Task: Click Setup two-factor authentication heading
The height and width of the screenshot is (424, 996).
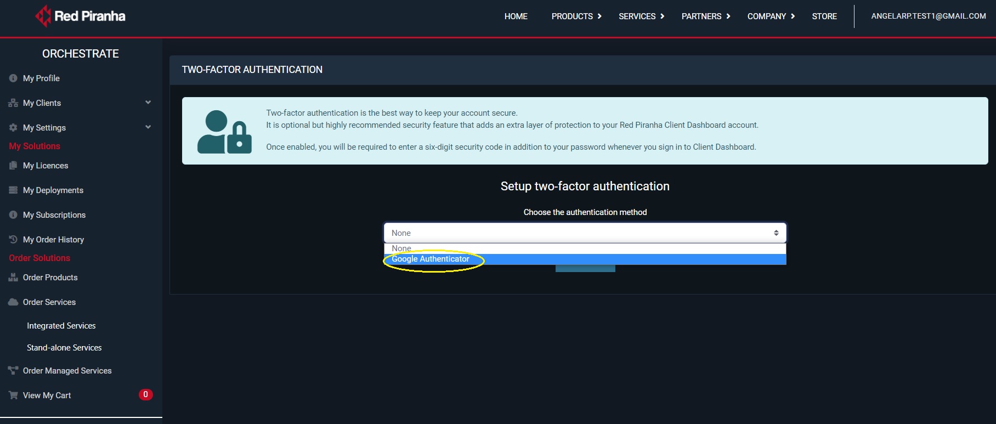Action: pos(585,186)
